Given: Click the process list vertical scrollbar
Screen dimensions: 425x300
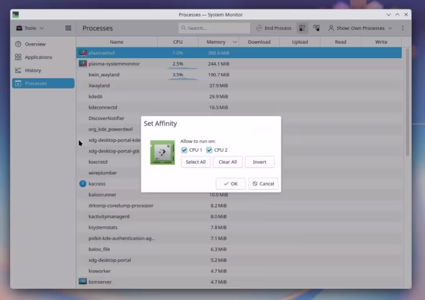Looking at the screenshot, I should point(407,102).
